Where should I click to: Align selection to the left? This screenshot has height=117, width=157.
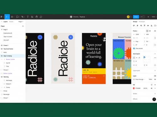click(x=134, y=26)
